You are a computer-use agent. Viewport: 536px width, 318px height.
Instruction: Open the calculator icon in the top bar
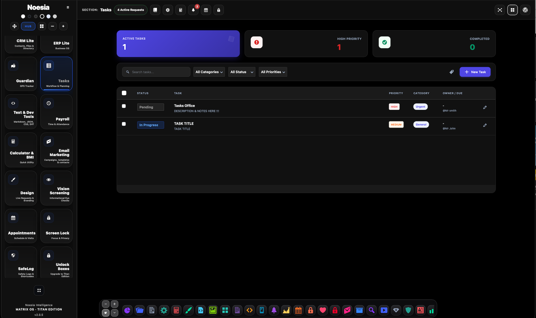coord(180,10)
